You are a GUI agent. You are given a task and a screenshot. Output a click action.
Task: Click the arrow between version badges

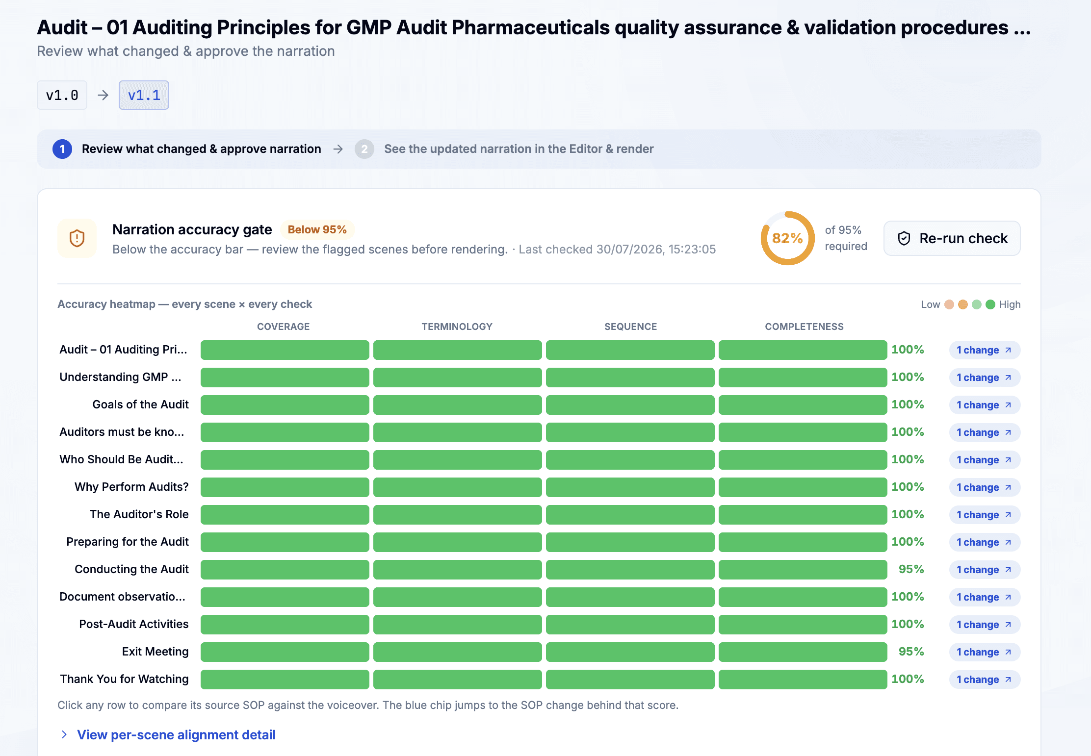click(103, 95)
